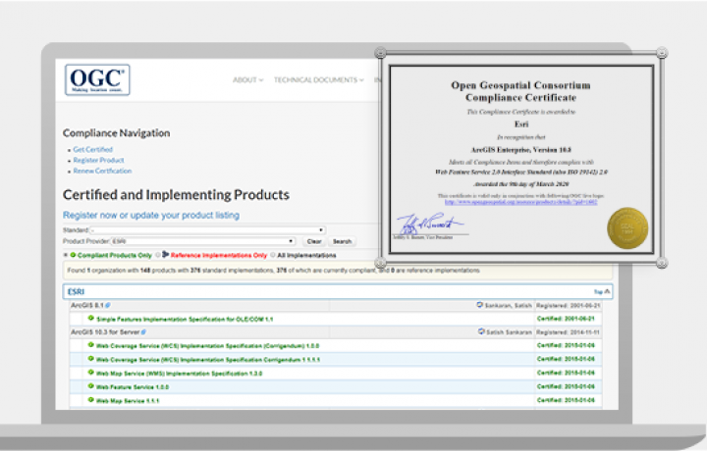The width and height of the screenshot is (707, 451).
Task: Select Compliant Products Only radio button
Action: pyautogui.click(x=66, y=255)
